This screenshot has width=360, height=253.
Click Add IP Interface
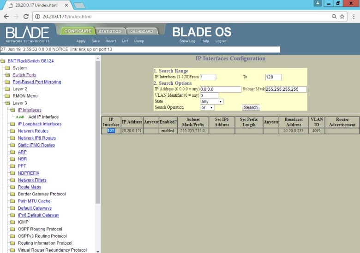43,117
